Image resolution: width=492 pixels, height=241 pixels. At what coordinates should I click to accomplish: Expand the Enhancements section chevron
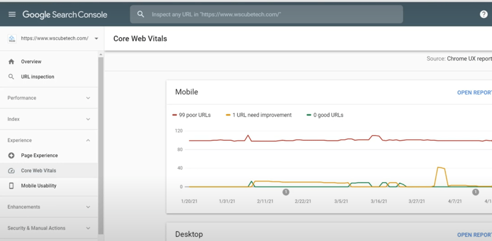tap(88, 207)
